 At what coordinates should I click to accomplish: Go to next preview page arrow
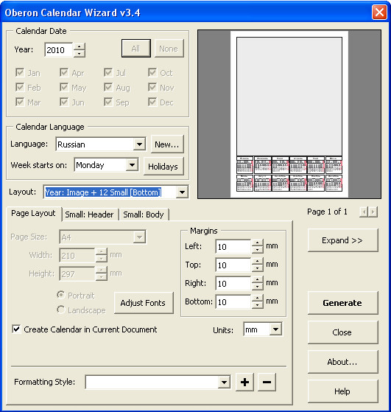(x=373, y=212)
